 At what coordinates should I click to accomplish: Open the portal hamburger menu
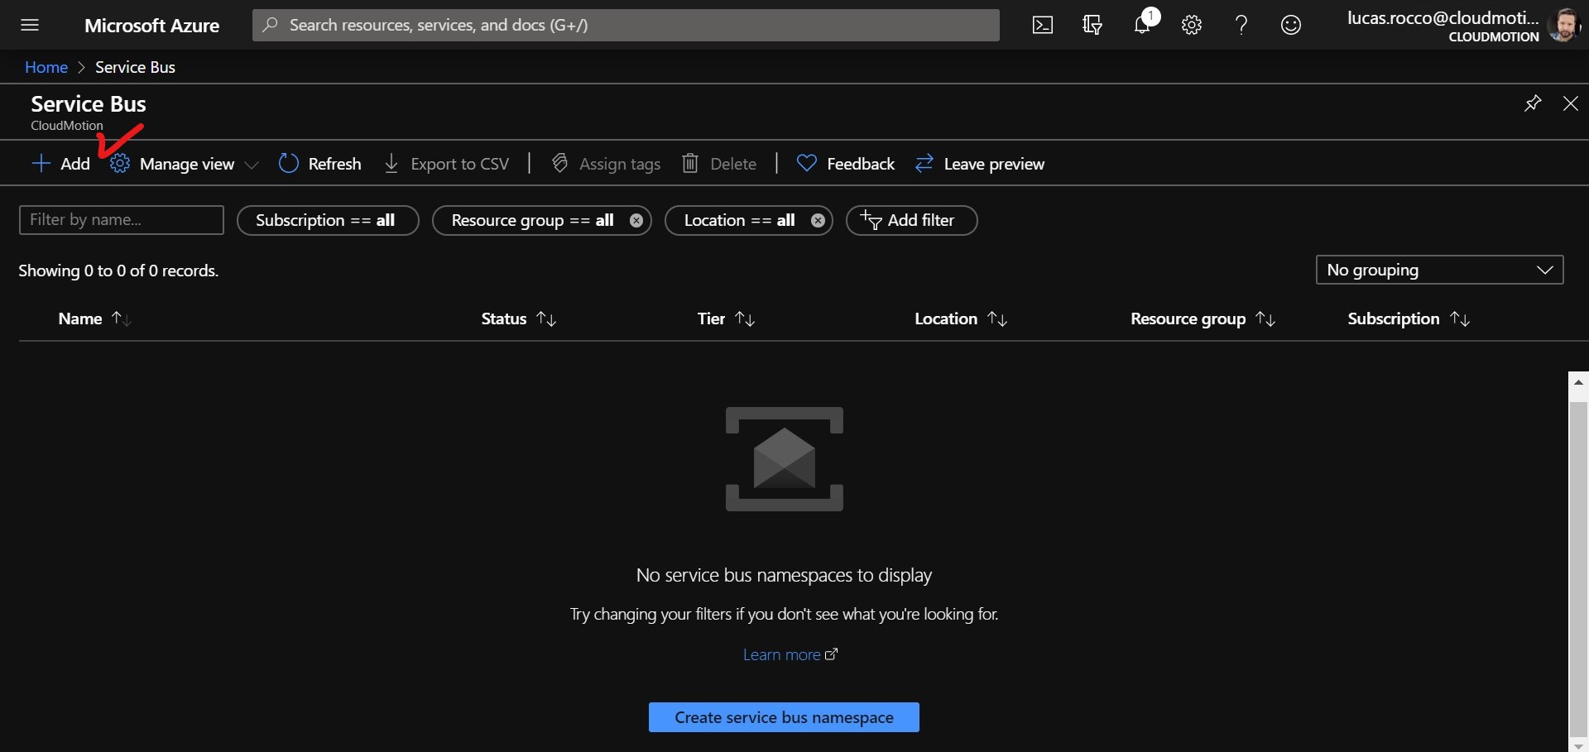point(30,25)
